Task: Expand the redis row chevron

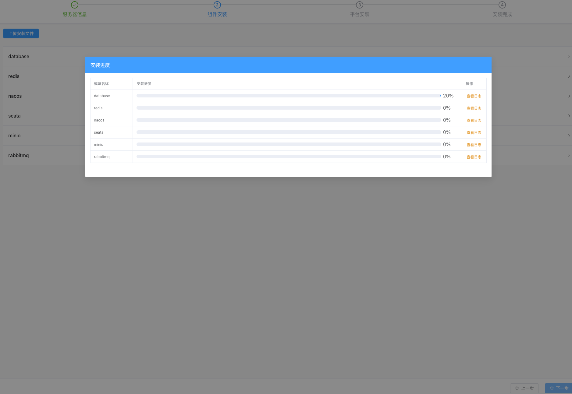Action: (569, 76)
